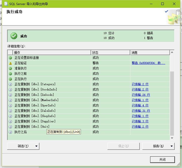Select the 正在复制到 [dbo].[InGoods] row text
The image size is (182, 168).
(x=34, y=95)
